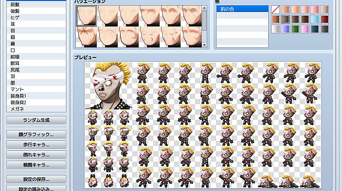The image size is (342, 191).
Task: Choose the first face variation in bottom row
Action: [x=86, y=37]
